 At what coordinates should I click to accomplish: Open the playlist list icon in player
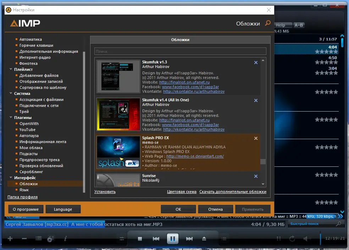(x=39, y=239)
